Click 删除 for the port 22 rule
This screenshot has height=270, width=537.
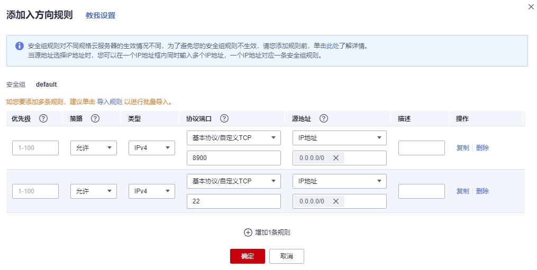click(482, 191)
